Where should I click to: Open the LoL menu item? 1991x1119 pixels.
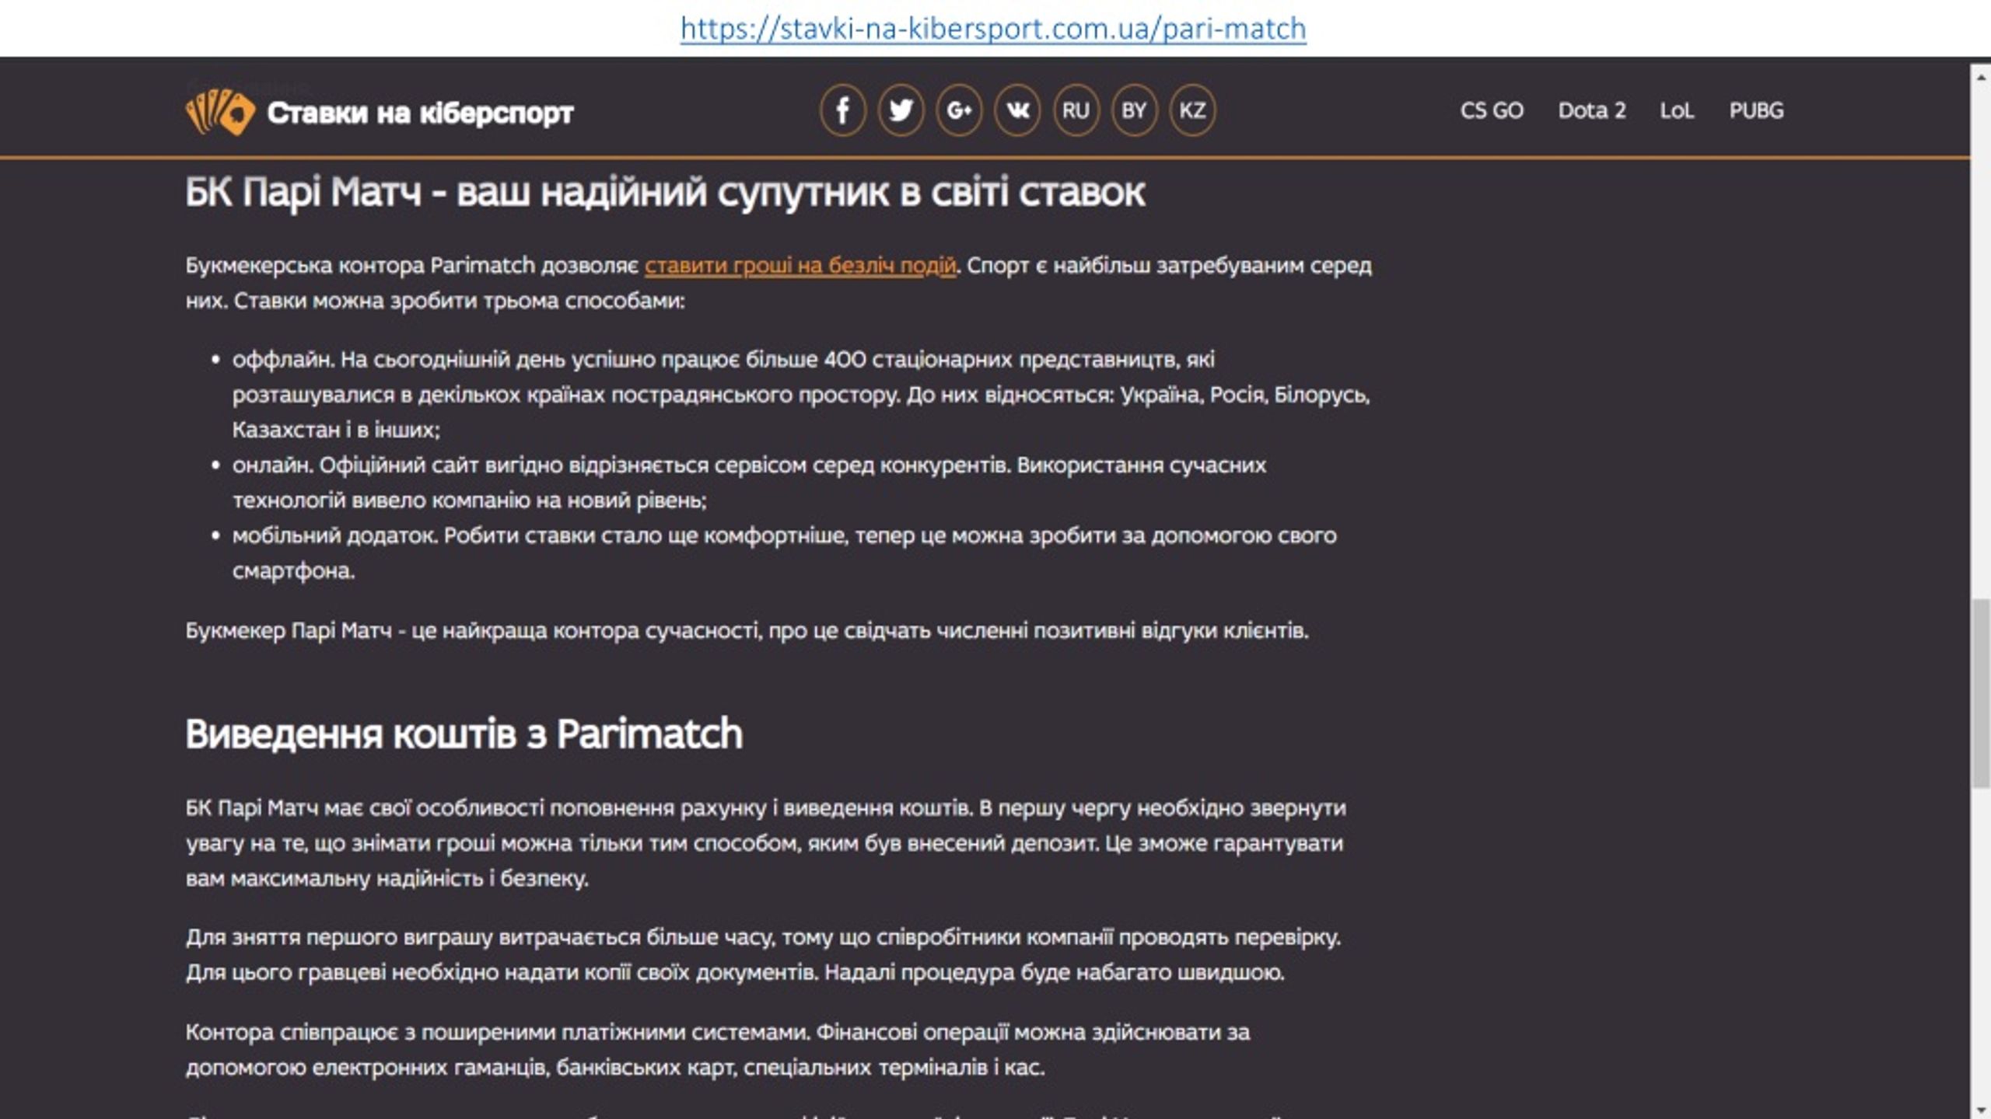point(1677,110)
